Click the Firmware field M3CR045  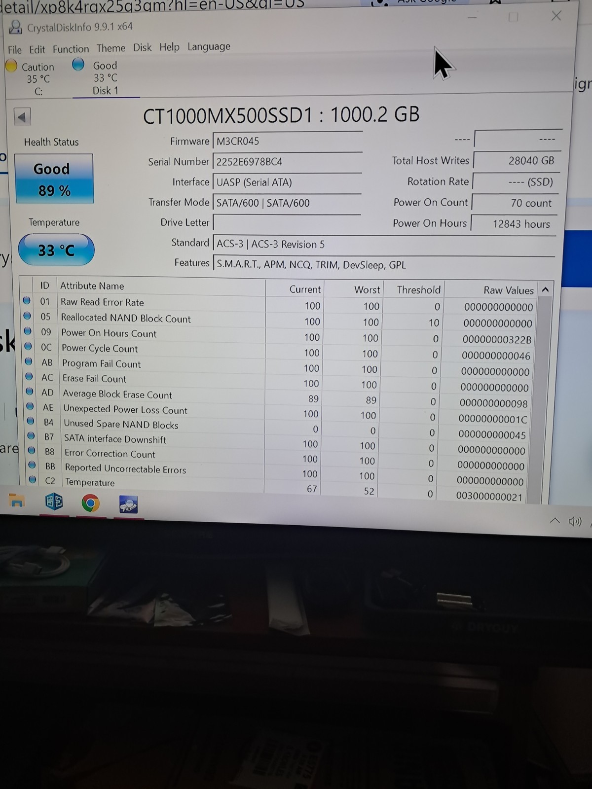[288, 141]
